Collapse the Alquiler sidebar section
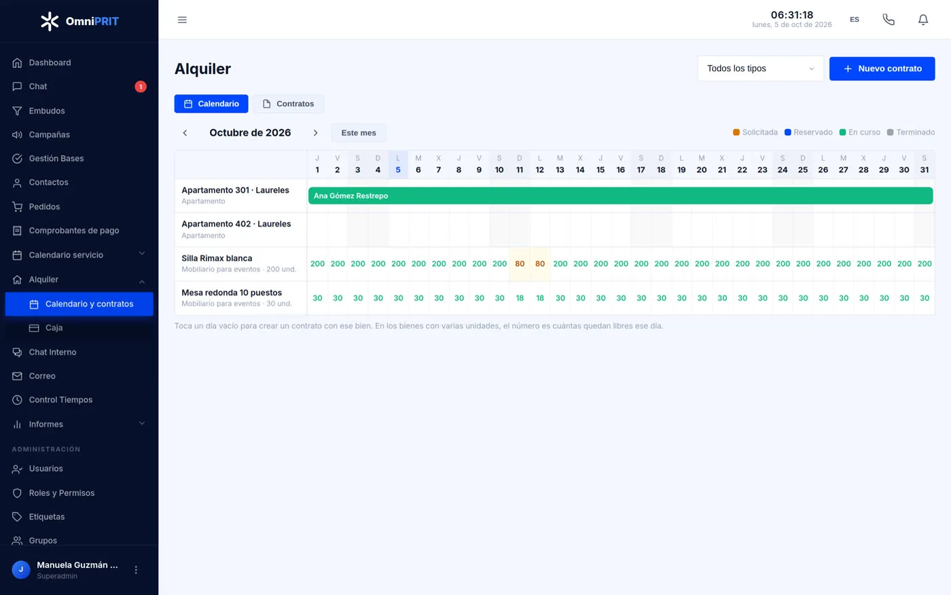 click(142, 281)
